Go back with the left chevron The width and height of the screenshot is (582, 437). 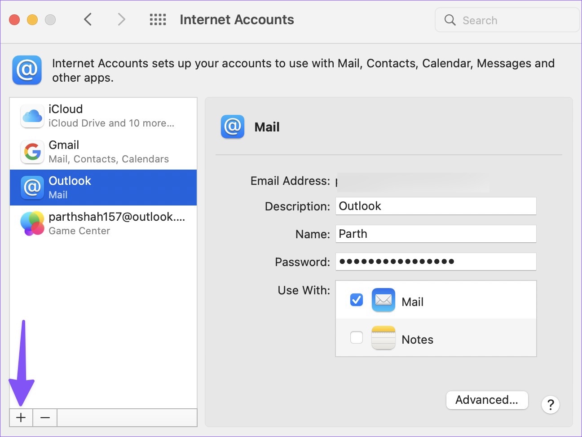coord(88,19)
